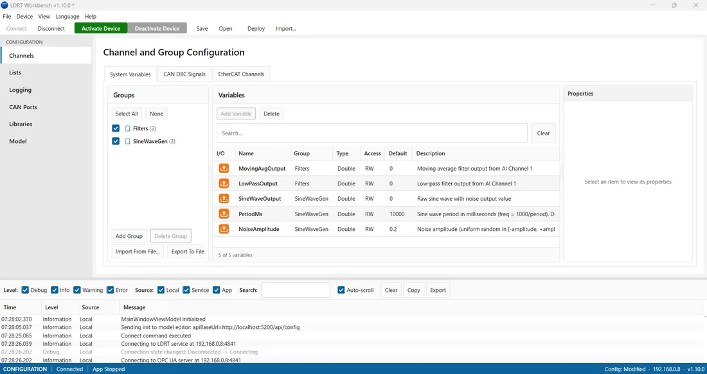Switch to the CAN DBC Signals tab
Viewport: 707px width, 374px height.
[184, 74]
